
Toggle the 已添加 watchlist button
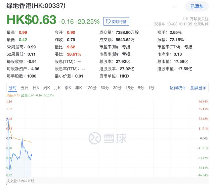[197, 6]
